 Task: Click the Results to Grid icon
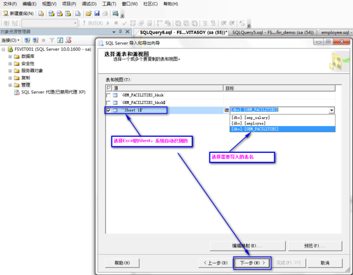[x=186, y=23]
